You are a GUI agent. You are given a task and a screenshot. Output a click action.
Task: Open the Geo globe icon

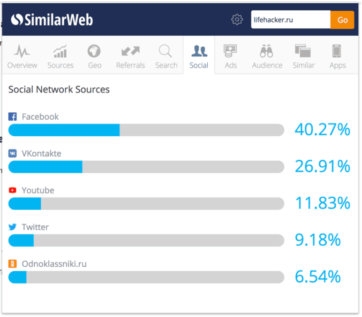click(x=94, y=51)
